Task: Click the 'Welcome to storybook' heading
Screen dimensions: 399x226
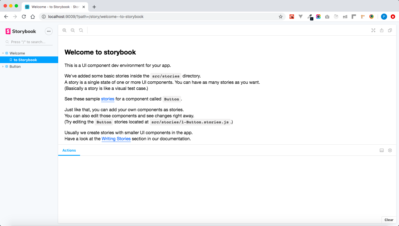Action: coord(100,52)
